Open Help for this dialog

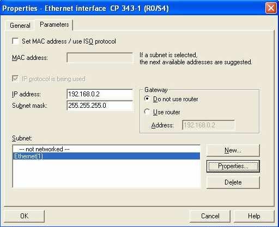pos(254,216)
